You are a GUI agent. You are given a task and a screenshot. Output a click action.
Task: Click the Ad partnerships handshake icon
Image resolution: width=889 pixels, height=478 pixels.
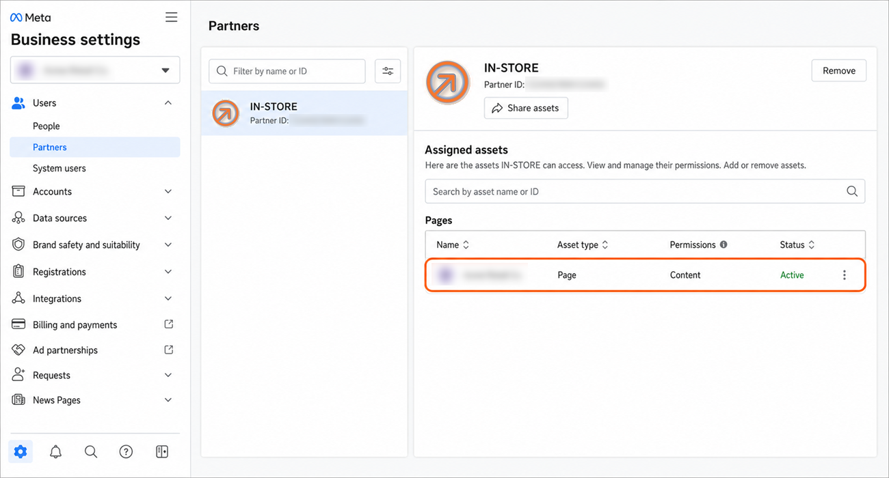pos(18,350)
